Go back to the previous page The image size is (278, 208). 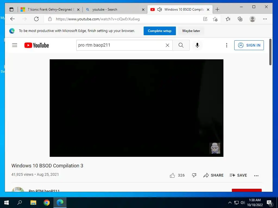click(x=12, y=19)
